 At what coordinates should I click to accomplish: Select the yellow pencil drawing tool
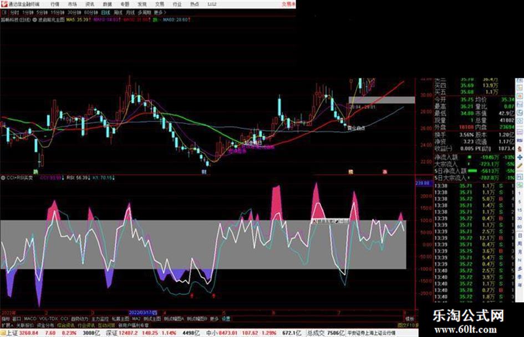click(x=520, y=165)
